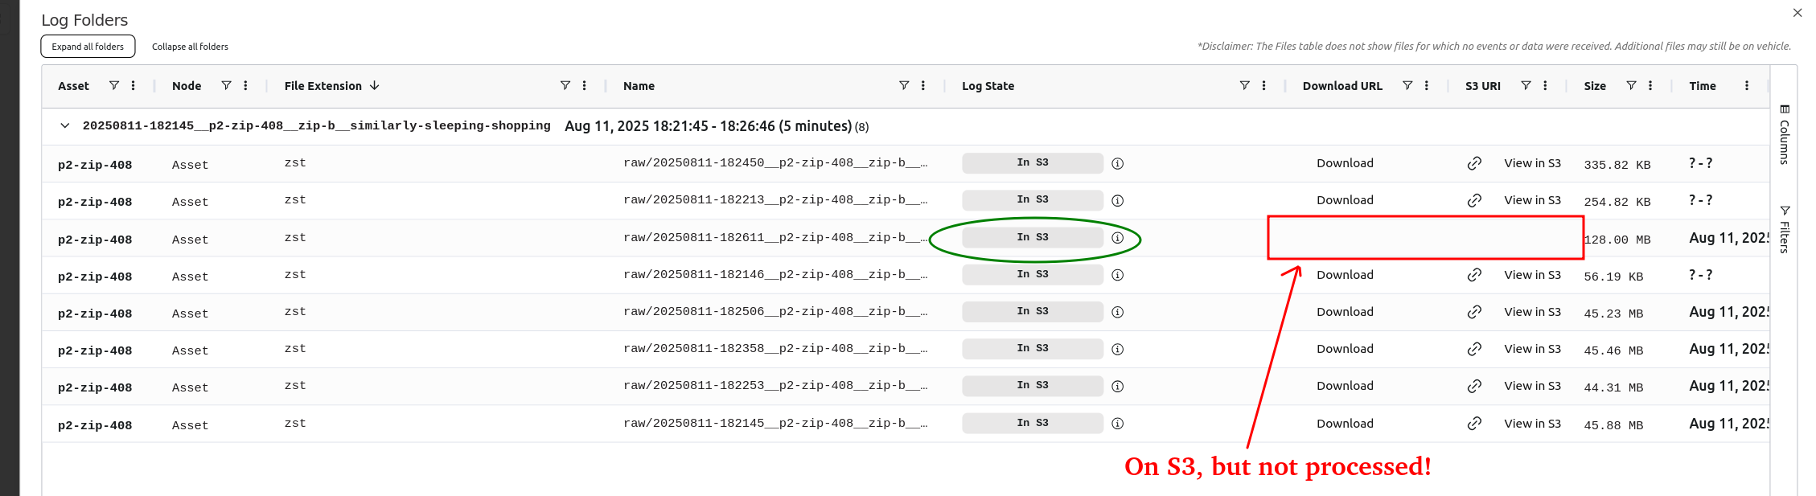
Task: Filter the Name column
Action: click(x=904, y=85)
